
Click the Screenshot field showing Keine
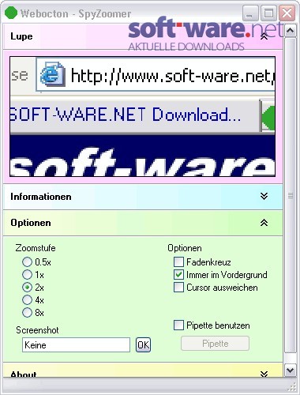pos(76,344)
